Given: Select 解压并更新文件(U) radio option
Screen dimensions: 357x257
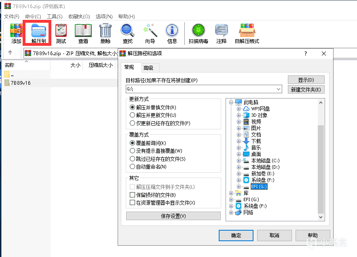Looking at the screenshot, I should pyautogui.click(x=132, y=115).
